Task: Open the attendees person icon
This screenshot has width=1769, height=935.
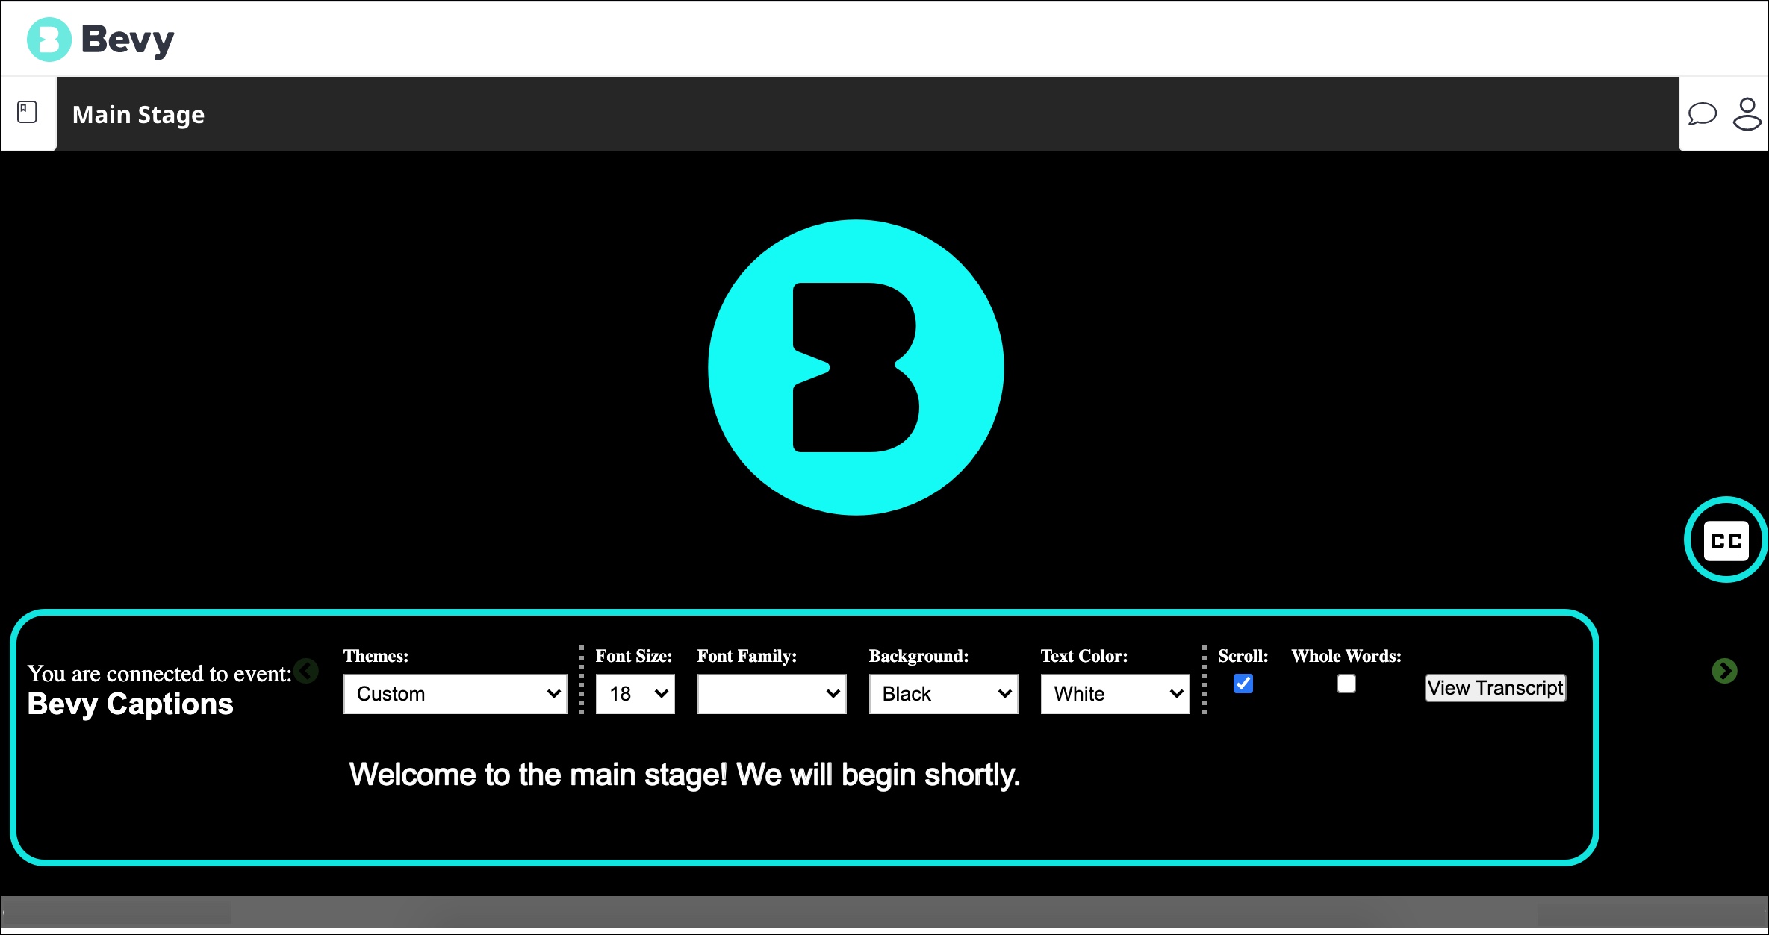Action: 1747,114
